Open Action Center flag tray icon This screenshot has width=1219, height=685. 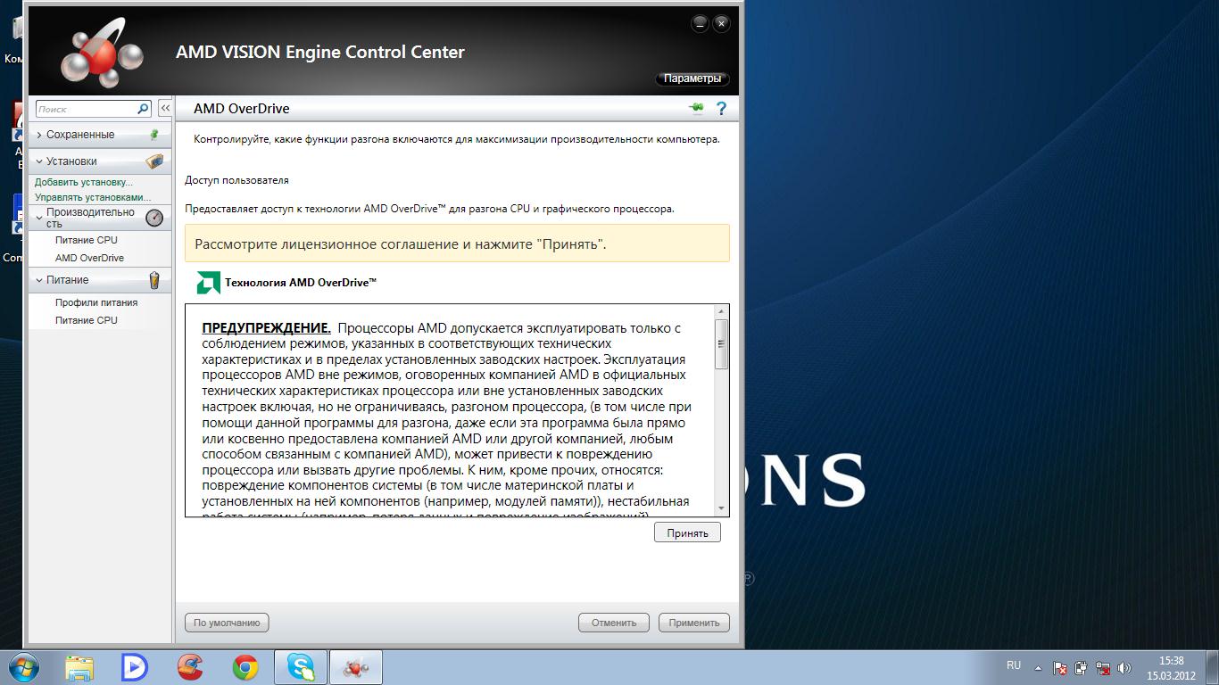click(1060, 667)
